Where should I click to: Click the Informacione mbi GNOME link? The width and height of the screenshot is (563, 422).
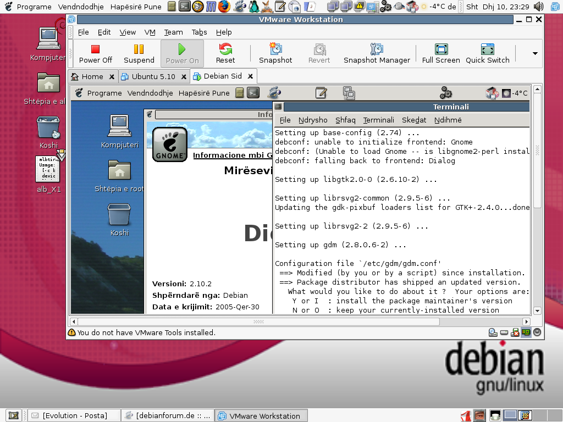tap(233, 155)
